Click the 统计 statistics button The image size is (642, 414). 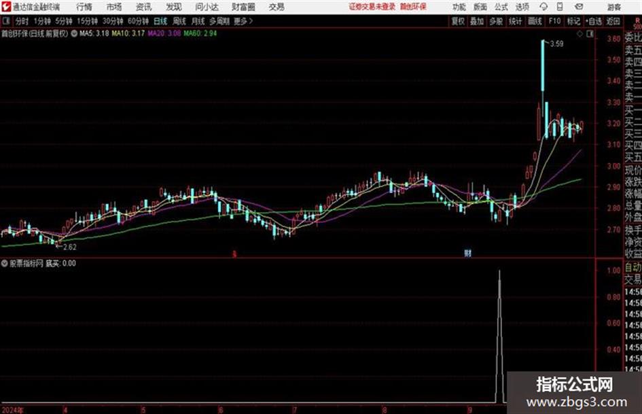tap(516, 21)
